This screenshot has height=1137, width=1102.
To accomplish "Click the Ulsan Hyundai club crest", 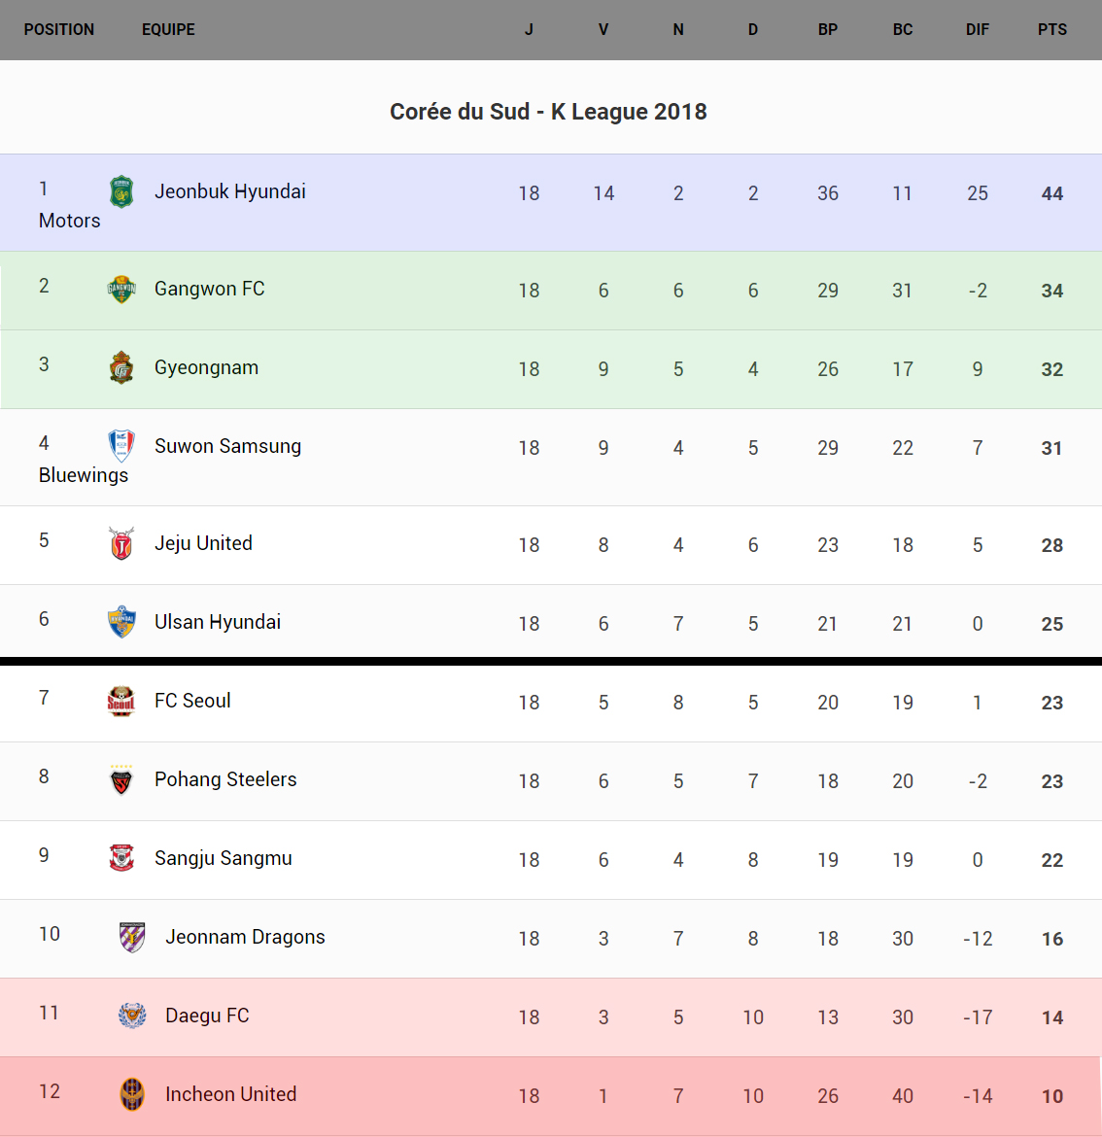I will (x=121, y=622).
